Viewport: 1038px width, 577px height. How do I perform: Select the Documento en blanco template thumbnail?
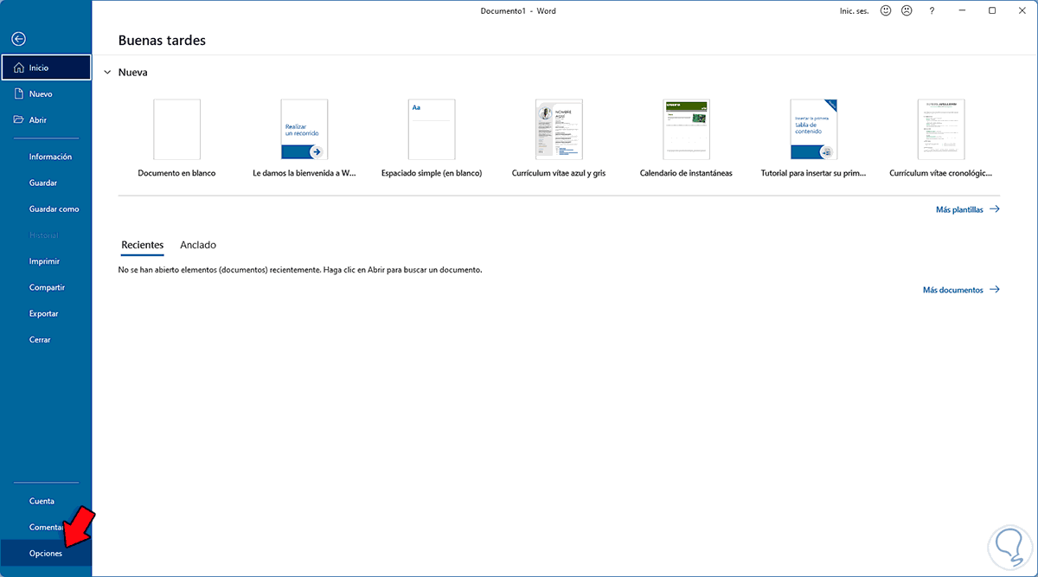pyautogui.click(x=176, y=130)
